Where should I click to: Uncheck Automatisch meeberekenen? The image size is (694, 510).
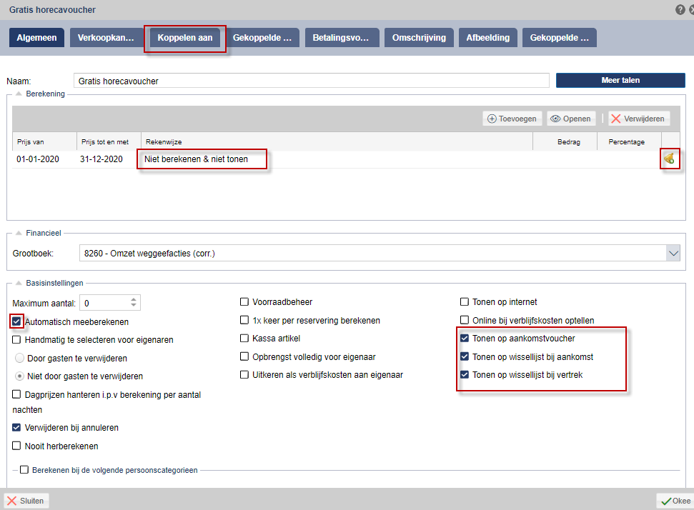[16, 321]
